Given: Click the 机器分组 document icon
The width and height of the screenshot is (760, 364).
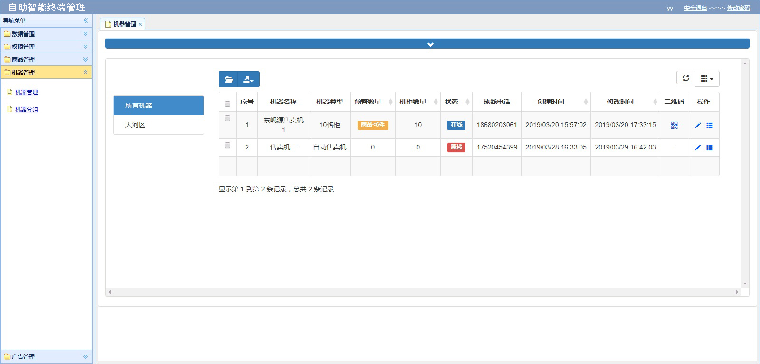Looking at the screenshot, I should pyautogui.click(x=9, y=109).
